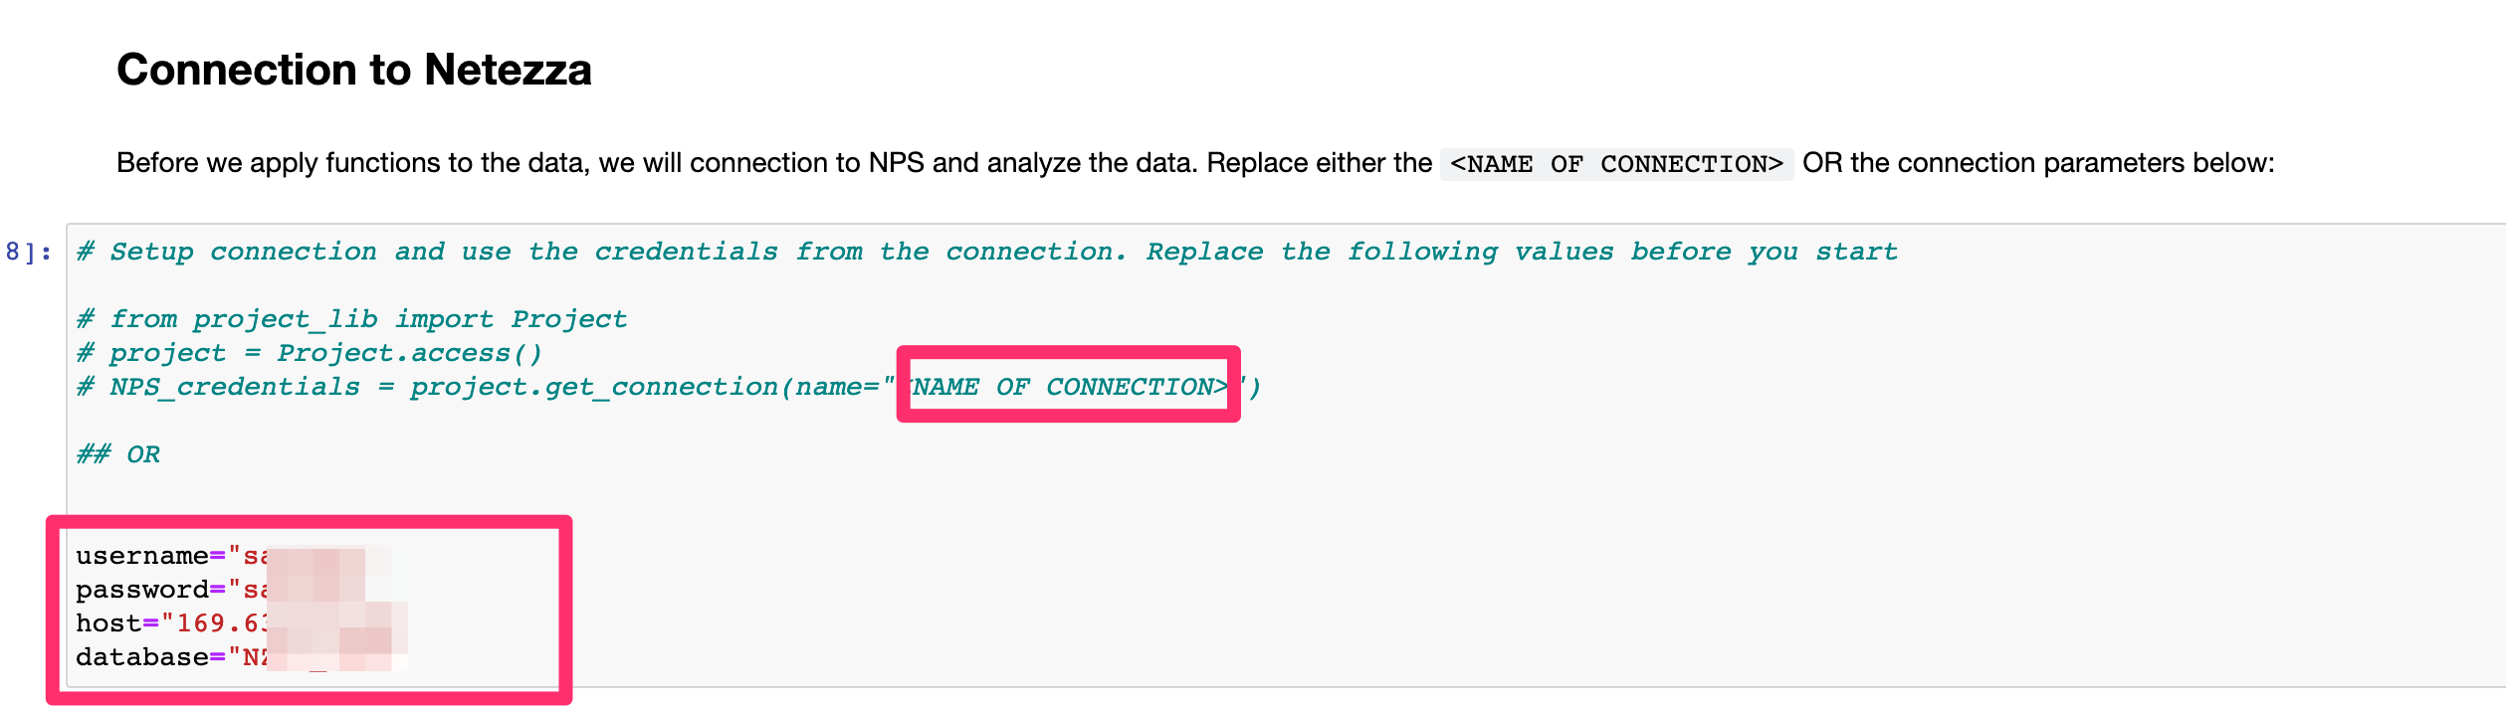2506x706 pixels.
Task: Click the 'Setup connection' comment at top of cell
Action: pos(987,252)
